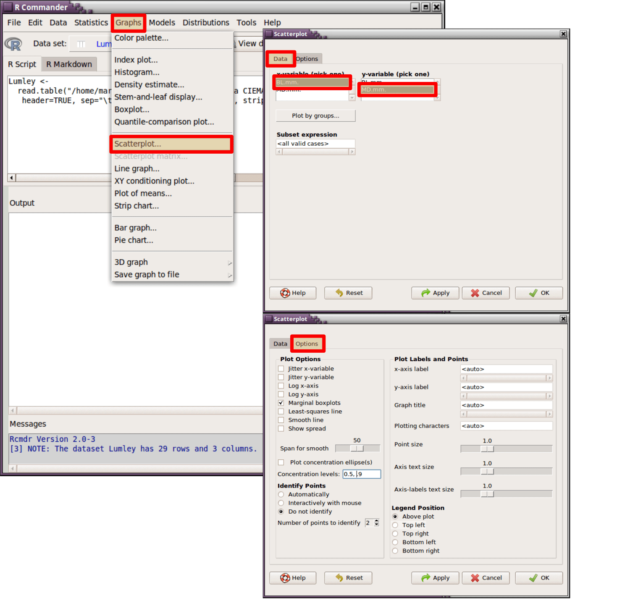Toggle Log x-axis checkbox

coord(281,386)
